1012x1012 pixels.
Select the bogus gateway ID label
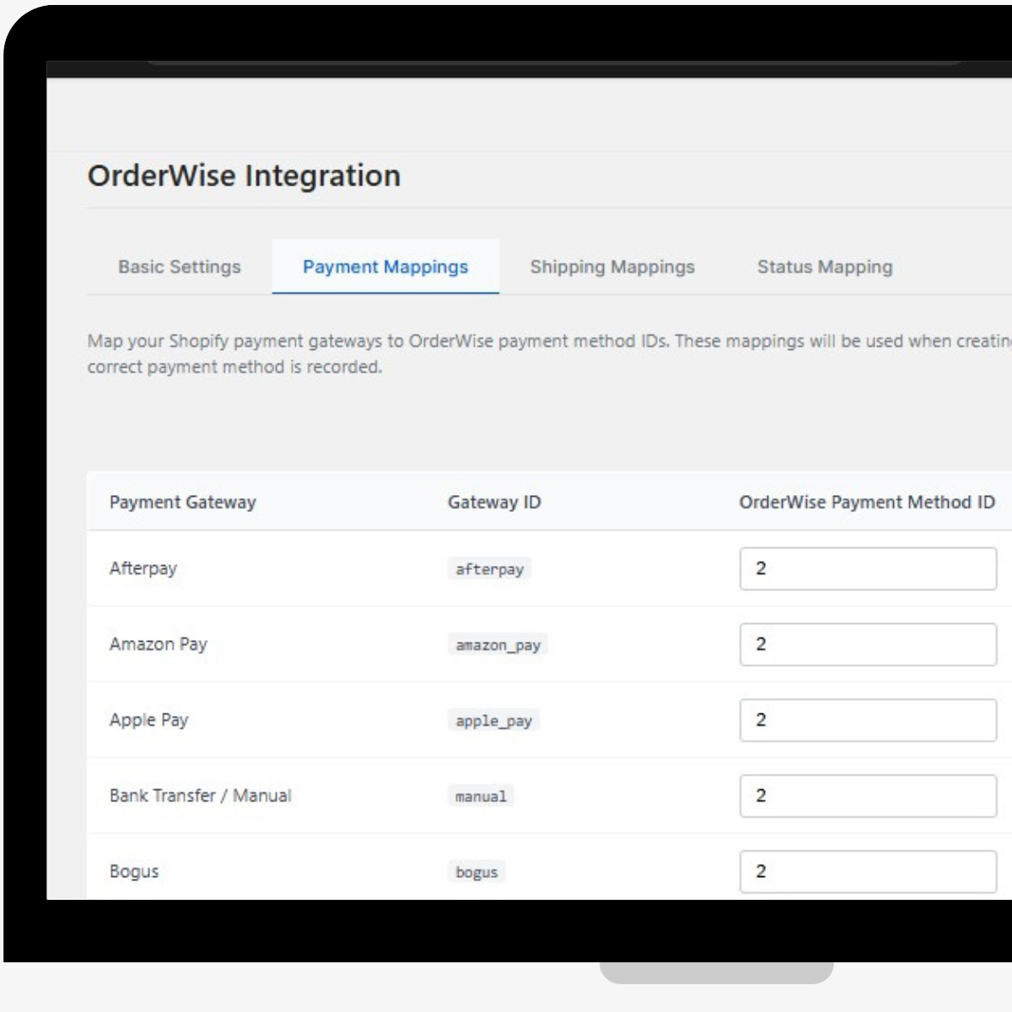pos(476,872)
